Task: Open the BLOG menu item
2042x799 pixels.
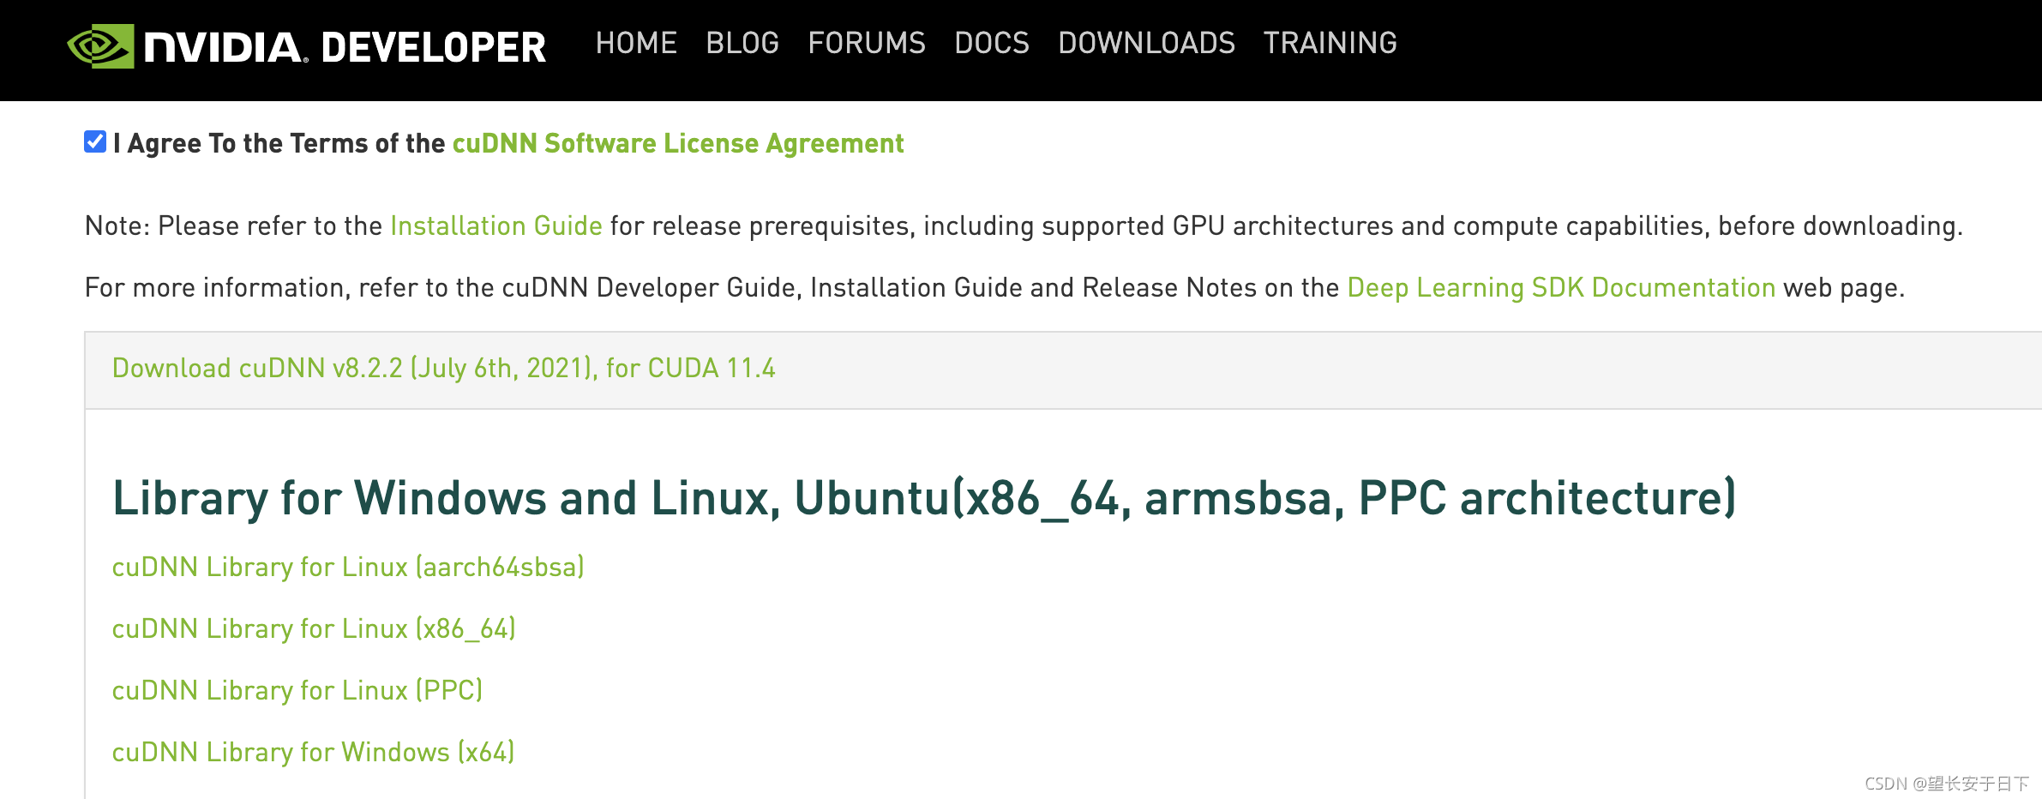Action: (x=742, y=43)
